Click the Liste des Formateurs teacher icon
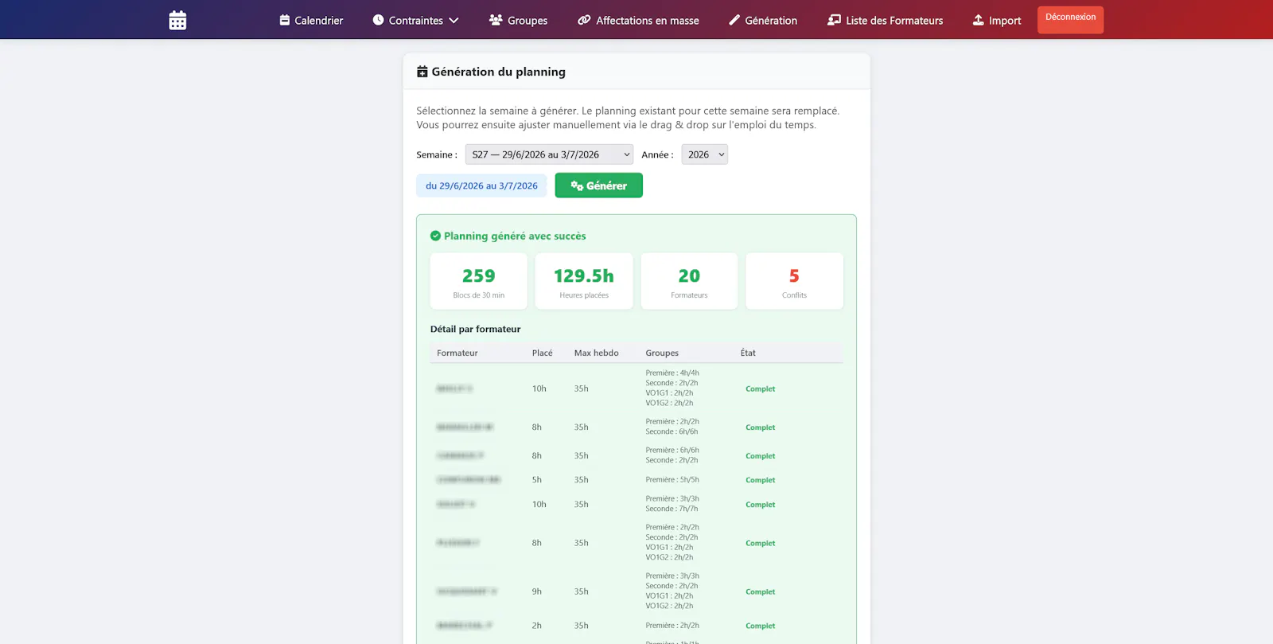Image resolution: width=1273 pixels, height=644 pixels. click(834, 20)
